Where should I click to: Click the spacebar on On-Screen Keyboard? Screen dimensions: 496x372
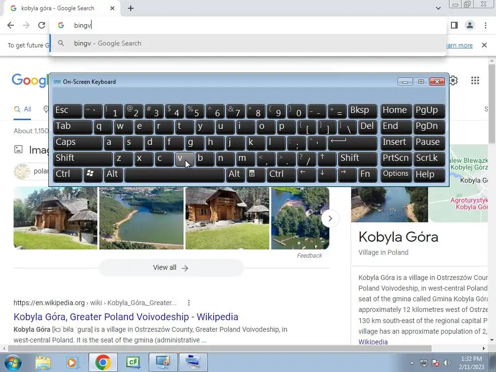tap(174, 175)
